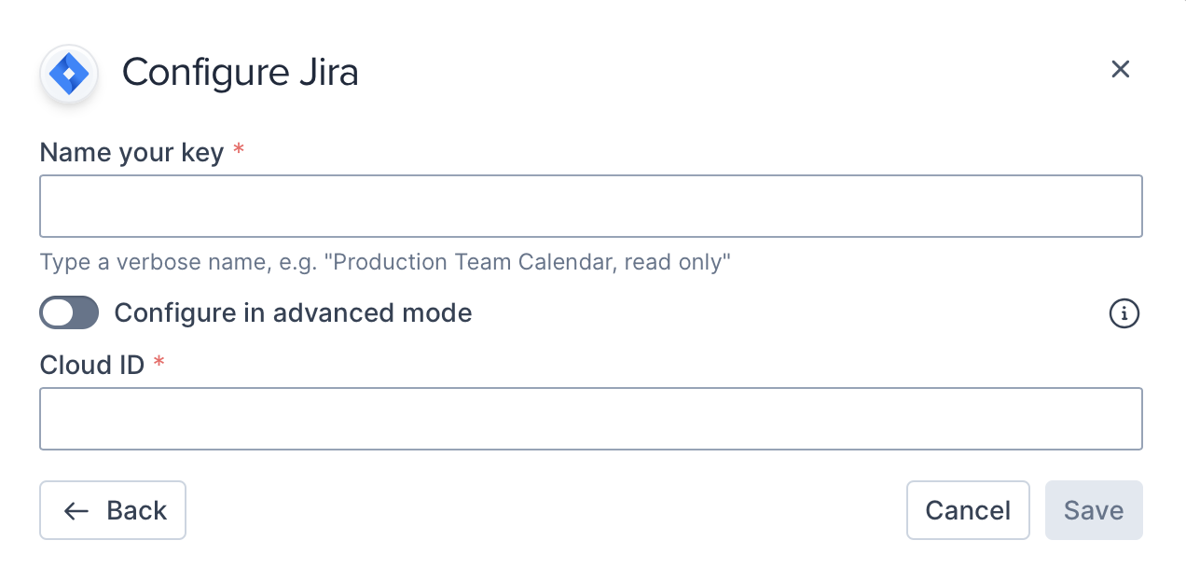Viewport: 1186px width, 582px height.
Task: Click the Save button
Action: [x=1093, y=510]
